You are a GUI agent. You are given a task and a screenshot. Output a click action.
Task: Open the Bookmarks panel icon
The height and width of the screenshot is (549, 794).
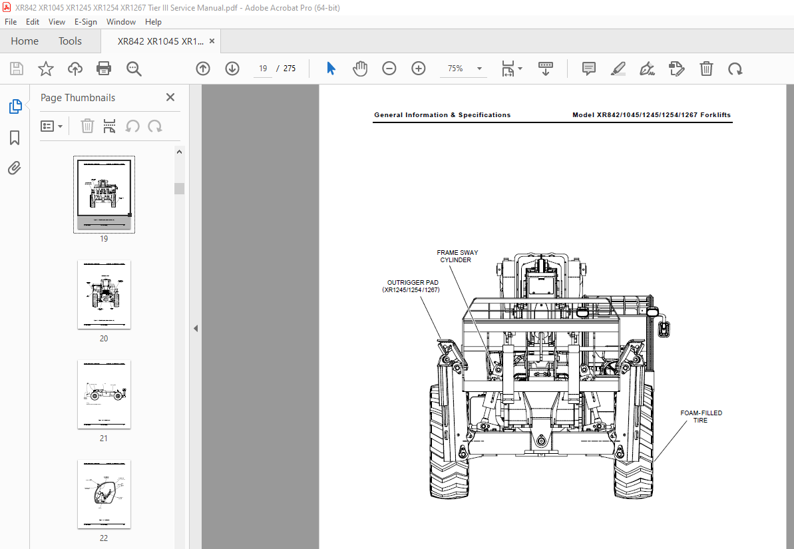click(15, 137)
